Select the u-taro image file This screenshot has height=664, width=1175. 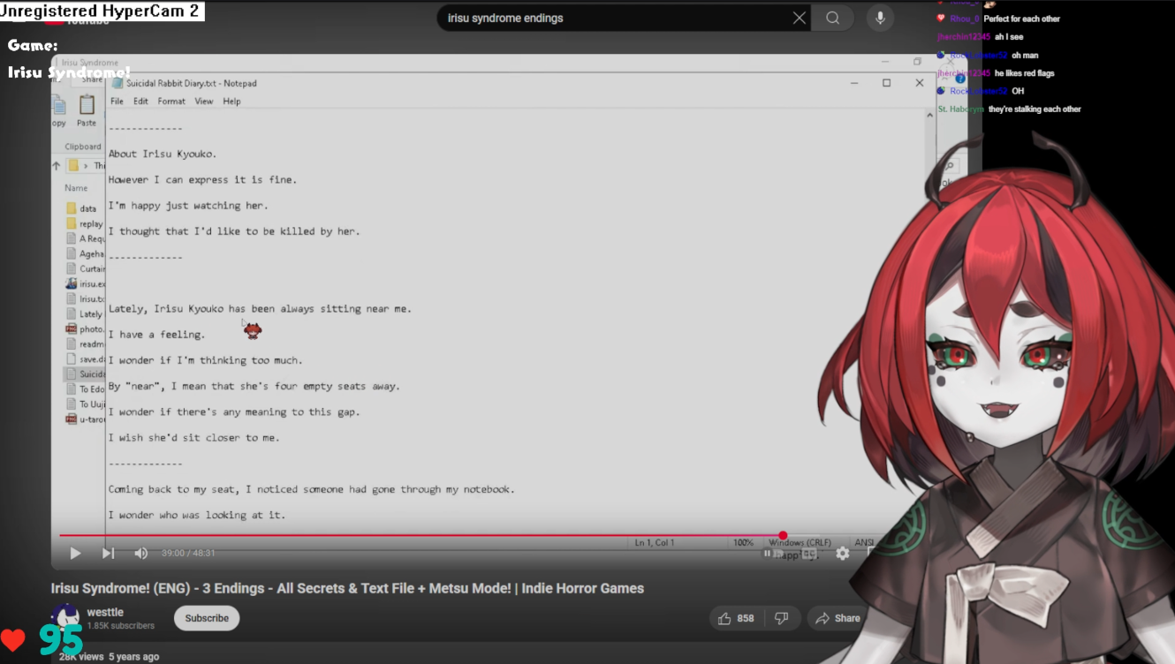click(85, 419)
